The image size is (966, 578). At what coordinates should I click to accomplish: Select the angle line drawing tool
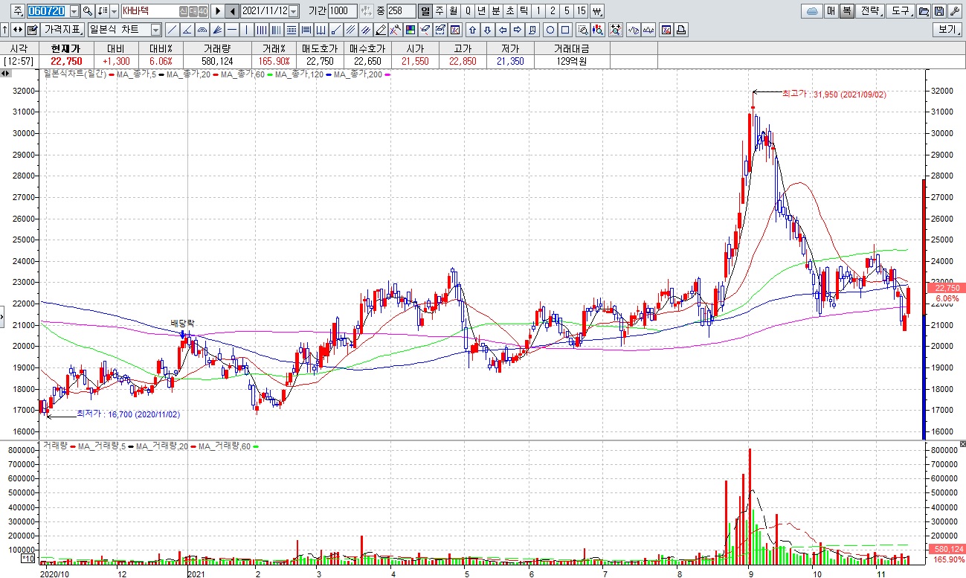[187, 30]
